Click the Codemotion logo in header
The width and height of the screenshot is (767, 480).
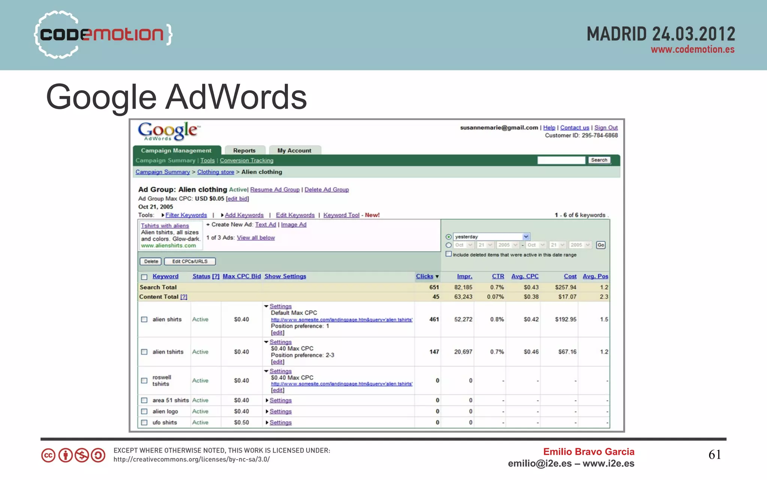pos(103,34)
